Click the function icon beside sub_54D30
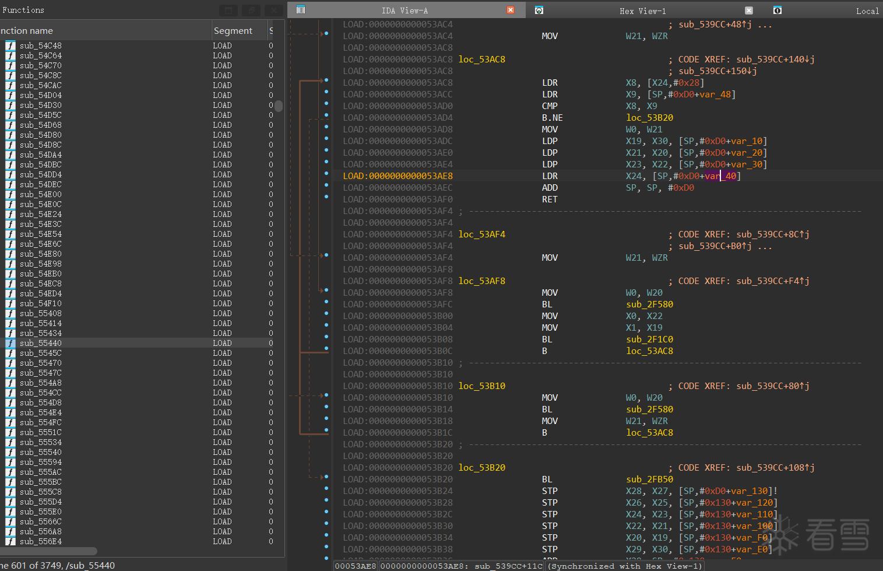 (x=10, y=105)
